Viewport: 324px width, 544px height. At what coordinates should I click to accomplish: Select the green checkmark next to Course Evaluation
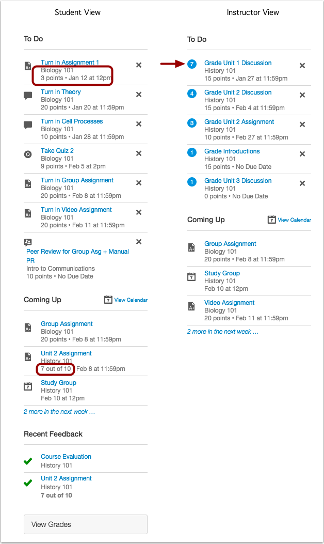click(28, 460)
